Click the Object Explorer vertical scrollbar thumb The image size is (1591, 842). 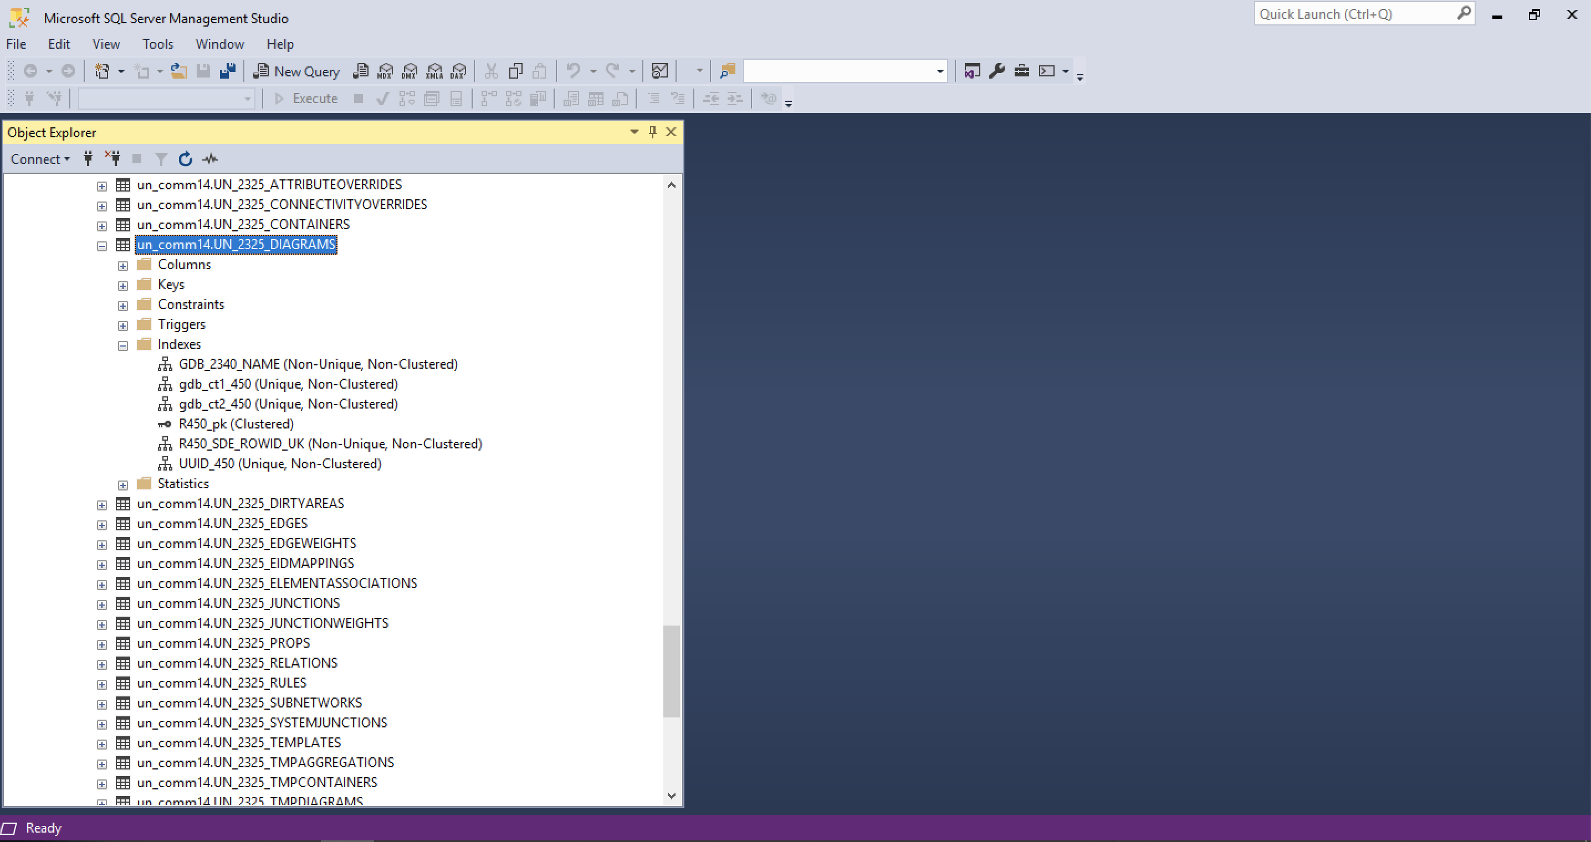[x=671, y=671]
